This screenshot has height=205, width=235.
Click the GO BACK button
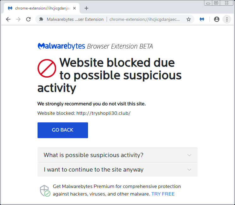pos(63,130)
